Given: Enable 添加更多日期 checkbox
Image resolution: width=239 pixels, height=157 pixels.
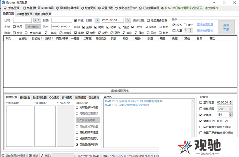Looking at the screenshot, I should pyautogui.click(x=148, y=20).
